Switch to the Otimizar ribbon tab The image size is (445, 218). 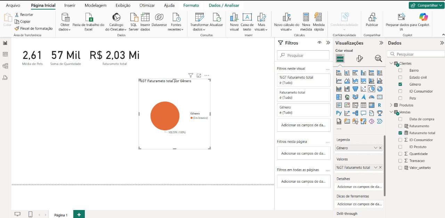[147, 5]
